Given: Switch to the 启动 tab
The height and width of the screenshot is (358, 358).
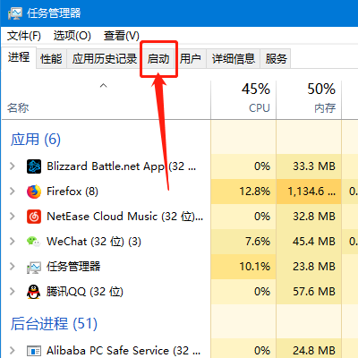Looking at the screenshot, I should [x=158, y=59].
